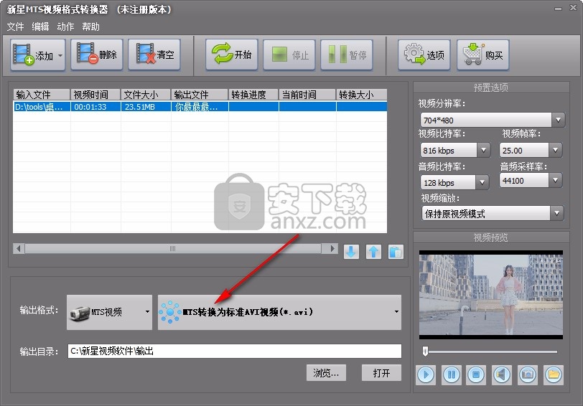Click the left arrow of the list scrollbar
The image size is (583, 406).
19,248
